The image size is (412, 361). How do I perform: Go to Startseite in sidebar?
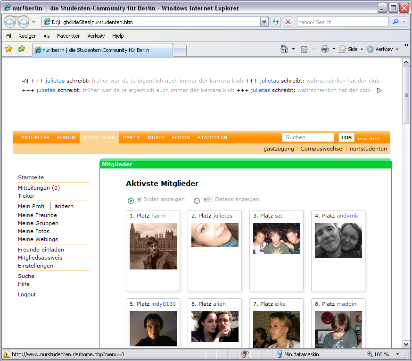(31, 177)
